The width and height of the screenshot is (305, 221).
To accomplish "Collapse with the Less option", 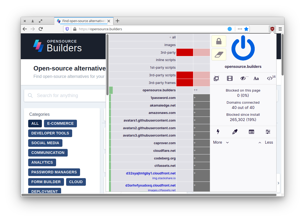I will (x=266, y=142).
